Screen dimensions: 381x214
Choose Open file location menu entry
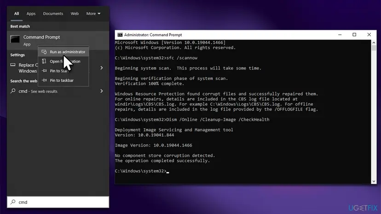pos(63,62)
